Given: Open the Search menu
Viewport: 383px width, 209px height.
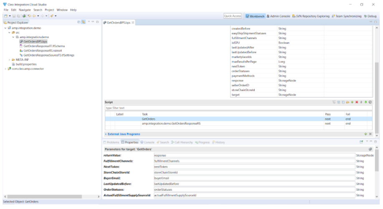Looking at the screenshot, I should (38, 10).
